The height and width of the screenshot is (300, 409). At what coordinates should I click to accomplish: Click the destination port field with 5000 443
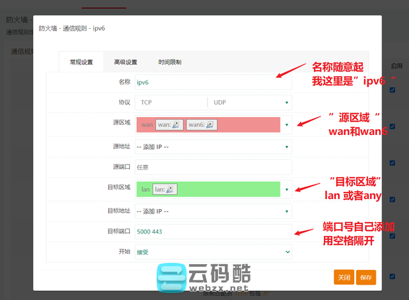click(212, 231)
